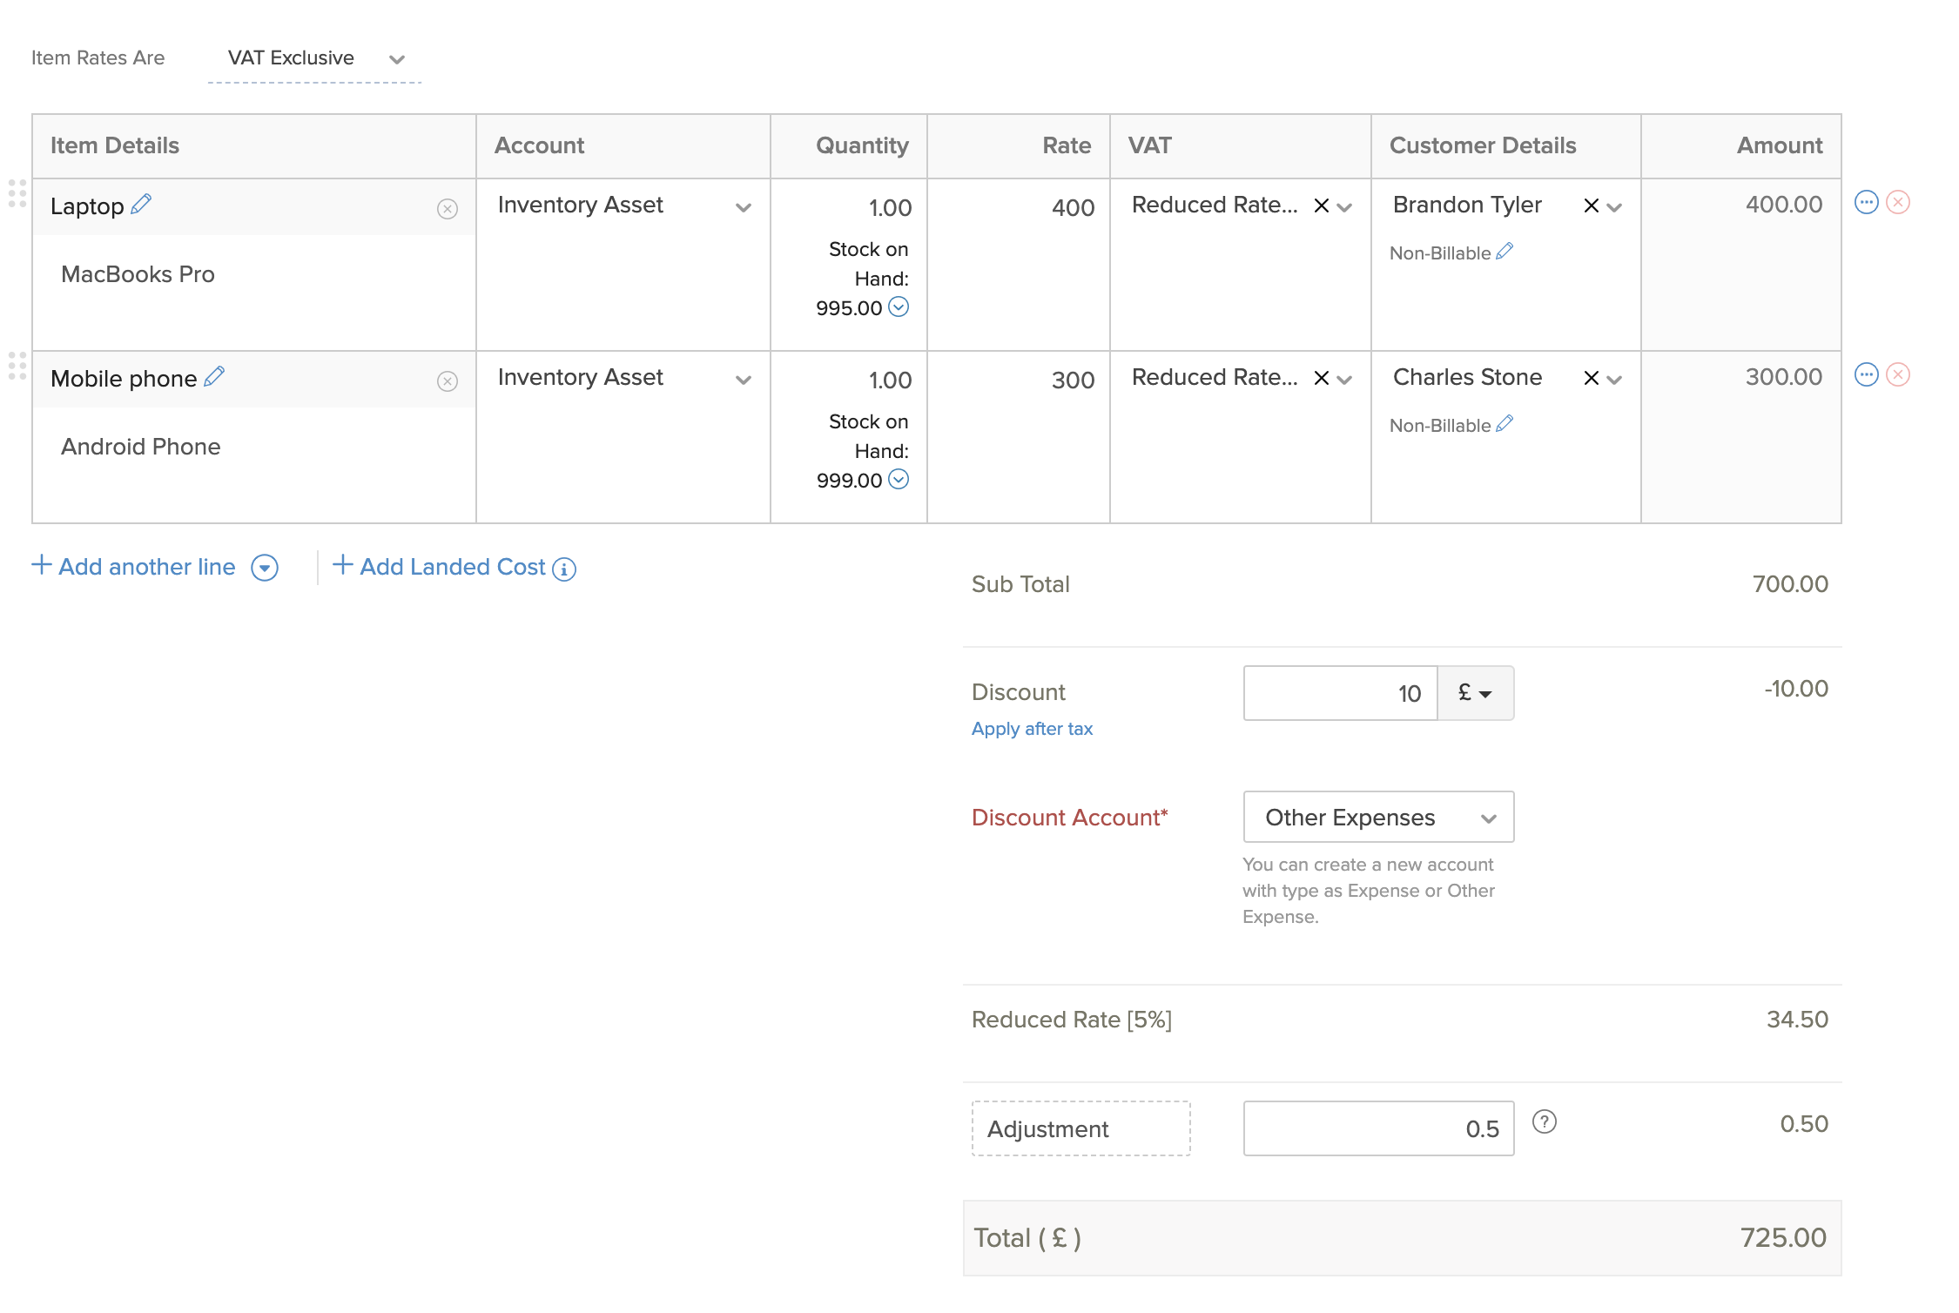Screen dimensions: 1959x1313
Task: Click the Discount amount input field
Action: (x=1339, y=694)
